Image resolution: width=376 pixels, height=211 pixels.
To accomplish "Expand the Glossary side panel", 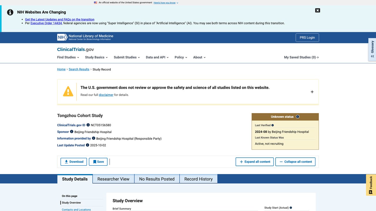I will pyautogui.click(x=372, y=50).
